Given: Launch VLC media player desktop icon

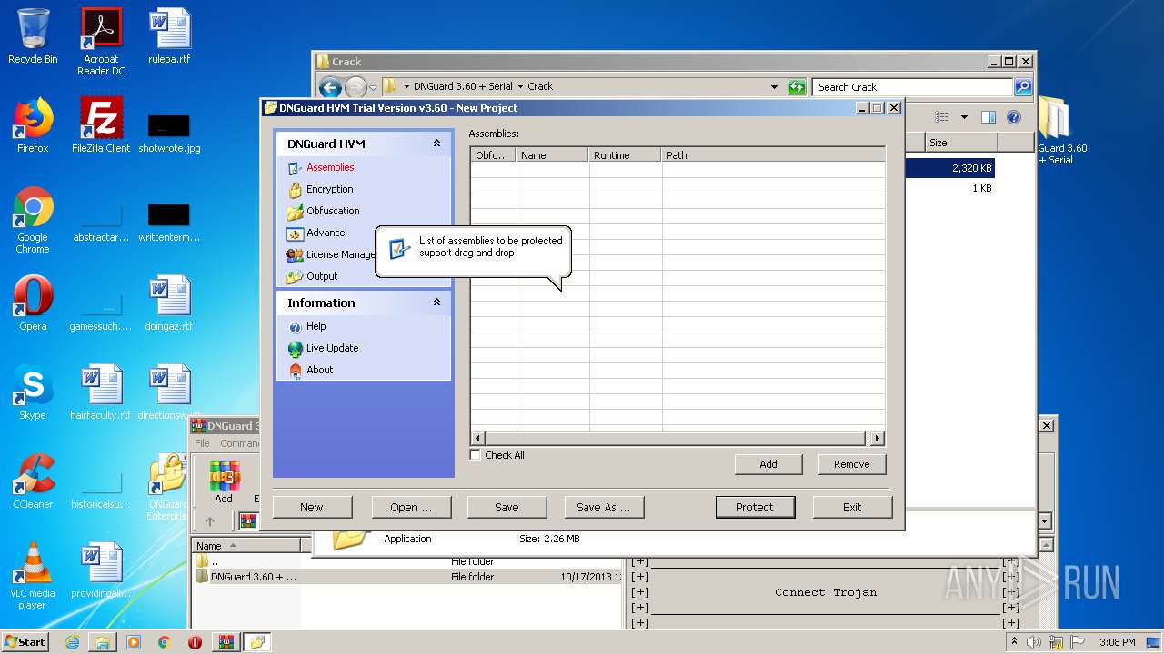Looking at the screenshot, I should [x=33, y=576].
